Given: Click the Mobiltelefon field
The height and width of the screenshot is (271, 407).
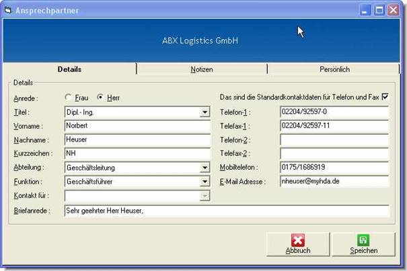Looking at the screenshot, I should tap(334, 168).
